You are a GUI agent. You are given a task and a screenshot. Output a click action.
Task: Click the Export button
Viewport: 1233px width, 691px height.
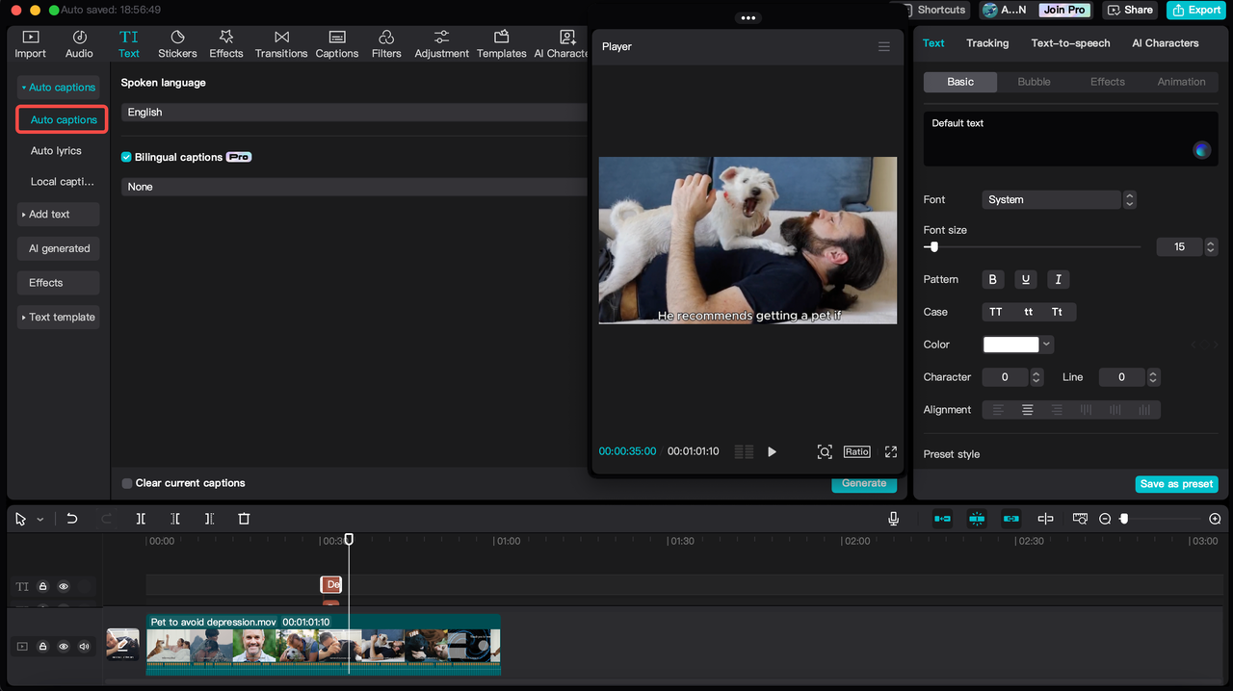click(x=1195, y=10)
